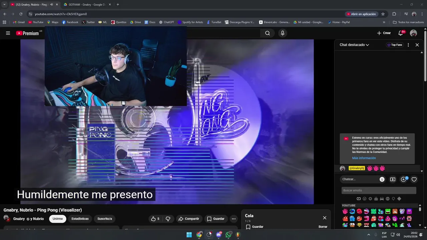Open the Suscrito/a subscription menu
The height and width of the screenshot is (240, 427).
coord(105,219)
